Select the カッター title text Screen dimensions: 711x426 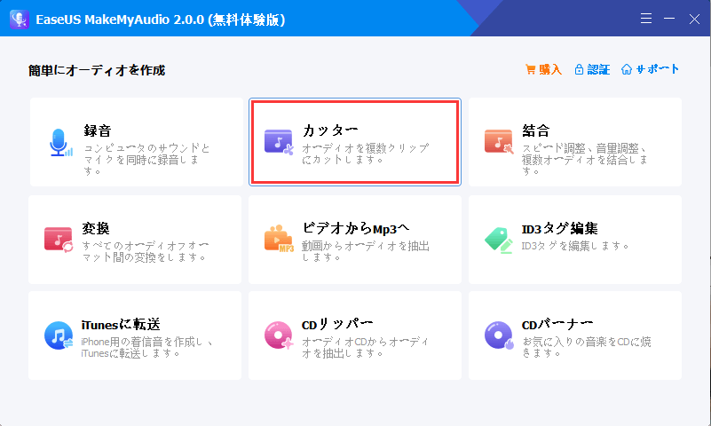pyautogui.click(x=330, y=130)
